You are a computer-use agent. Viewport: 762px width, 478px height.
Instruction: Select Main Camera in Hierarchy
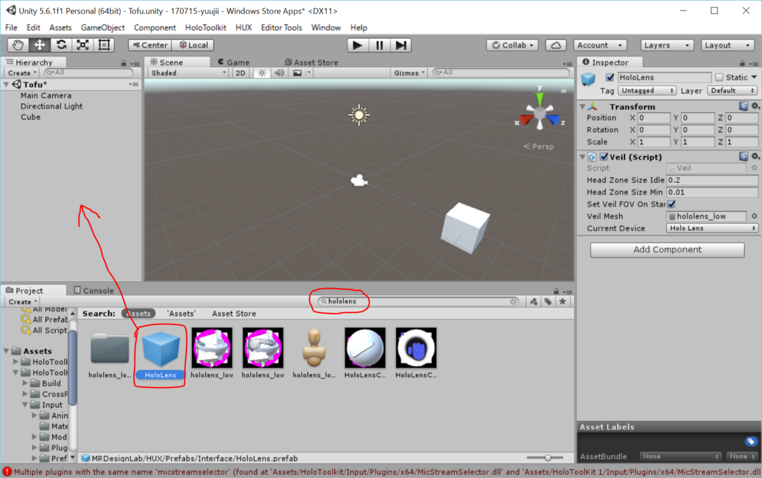point(45,96)
